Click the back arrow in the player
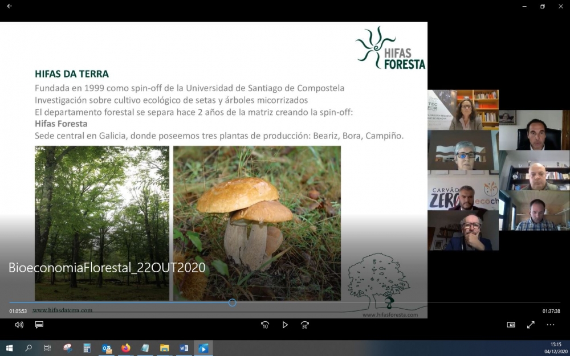Viewport: 570px width, 356px height. [x=9, y=6]
